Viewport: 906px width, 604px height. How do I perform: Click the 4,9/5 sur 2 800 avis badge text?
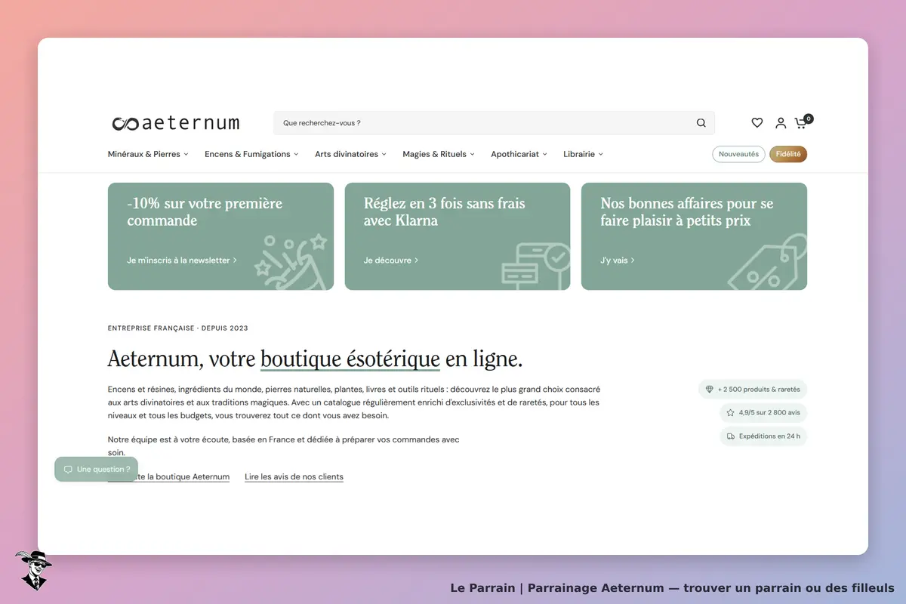pyautogui.click(x=770, y=413)
